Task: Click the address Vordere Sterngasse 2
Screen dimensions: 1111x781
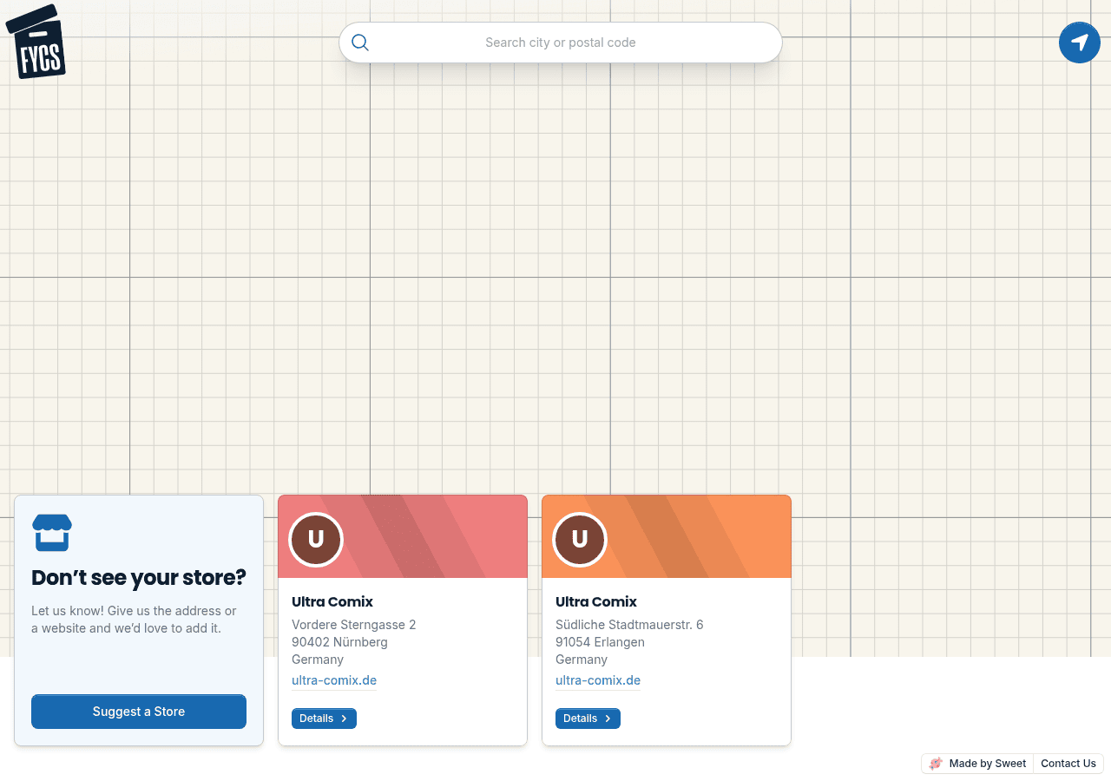Action: coord(354,625)
